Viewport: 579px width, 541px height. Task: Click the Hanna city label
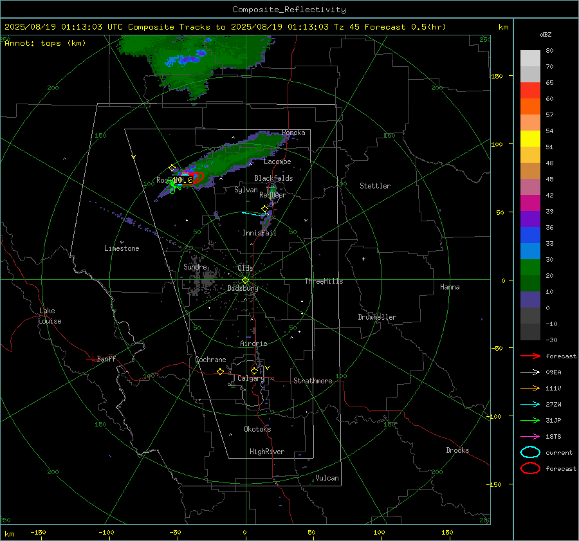(x=450, y=287)
